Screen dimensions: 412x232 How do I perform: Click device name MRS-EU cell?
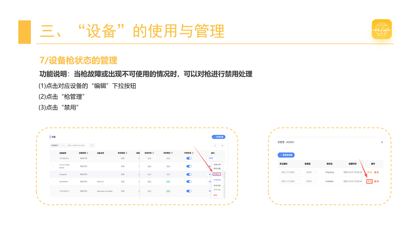pyautogui.click(x=100, y=182)
